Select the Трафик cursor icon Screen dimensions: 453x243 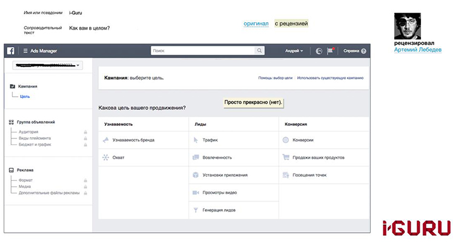coord(196,140)
